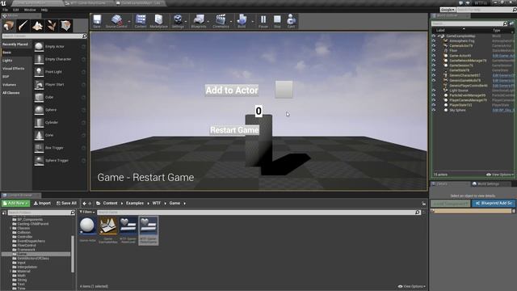Pick the Point Light placement icon
Screen dimensions: 517x291
point(39,72)
